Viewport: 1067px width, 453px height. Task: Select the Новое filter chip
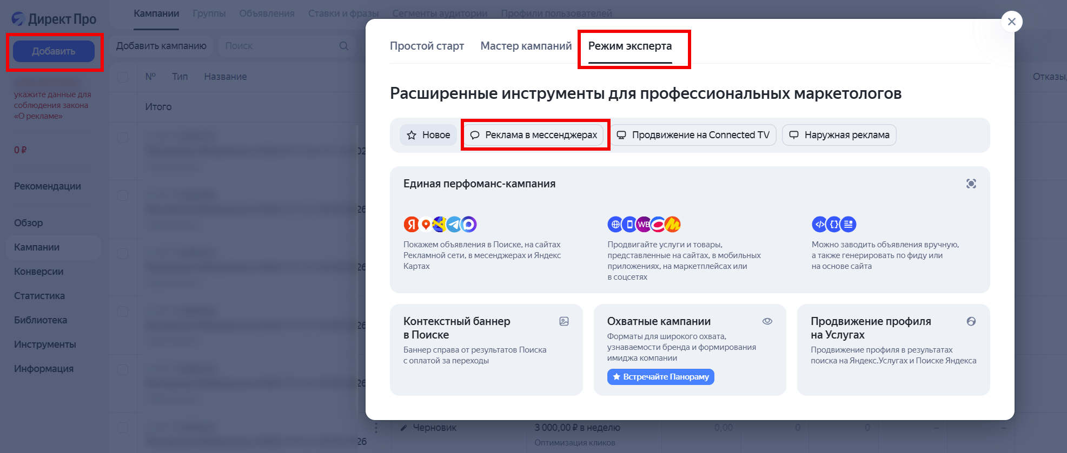pyautogui.click(x=428, y=135)
